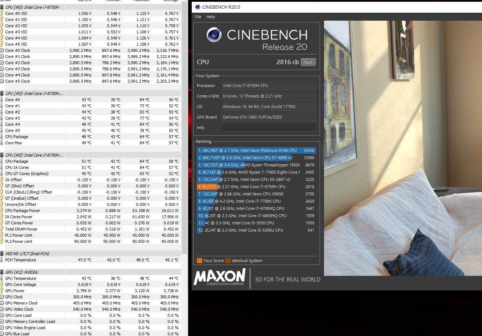Select the GT (Slice) Offset sensor row
The height and width of the screenshot is (336, 482).
(90, 186)
